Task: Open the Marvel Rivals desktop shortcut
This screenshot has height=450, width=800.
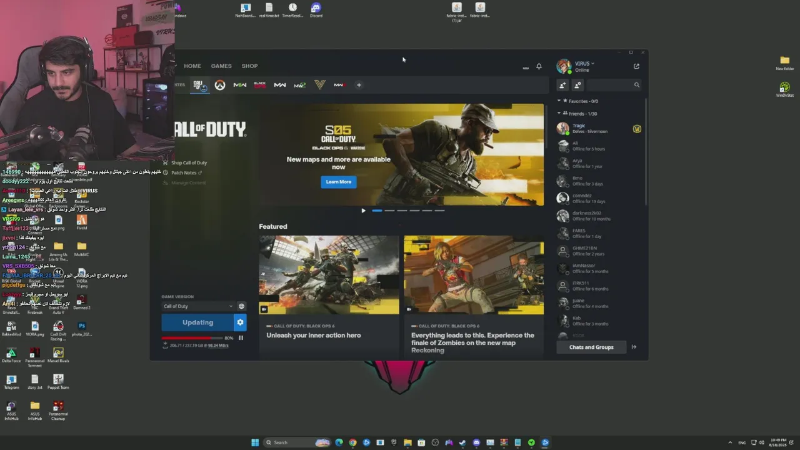Action: click(58, 355)
